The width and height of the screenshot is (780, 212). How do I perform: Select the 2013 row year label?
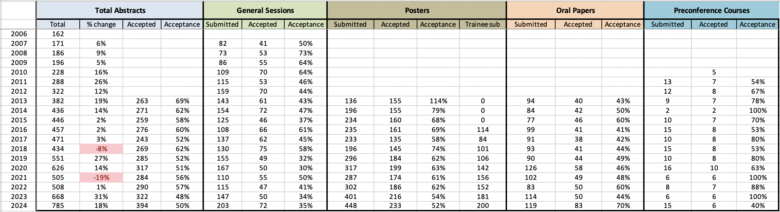coord(19,101)
